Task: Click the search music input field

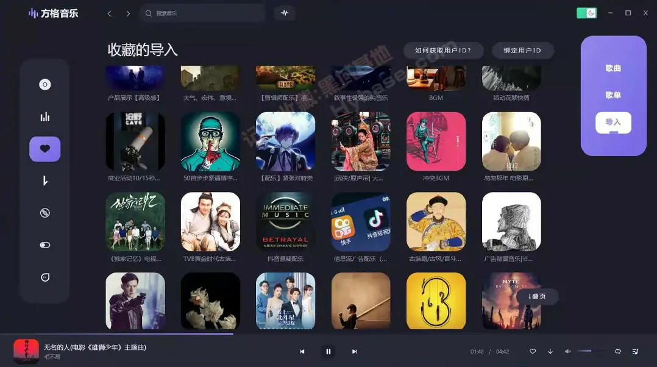Action: pyautogui.click(x=203, y=13)
